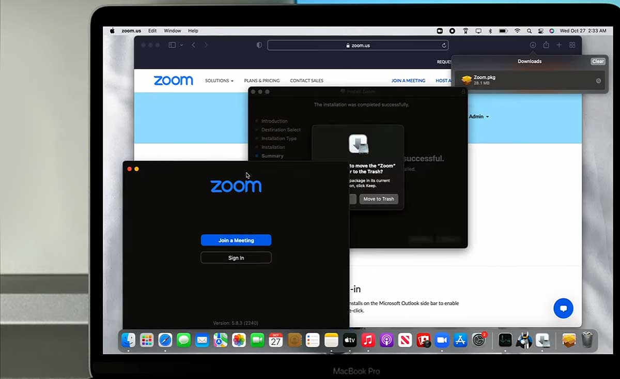Open JOIN A MEETING webpage link

click(x=408, y=81)
